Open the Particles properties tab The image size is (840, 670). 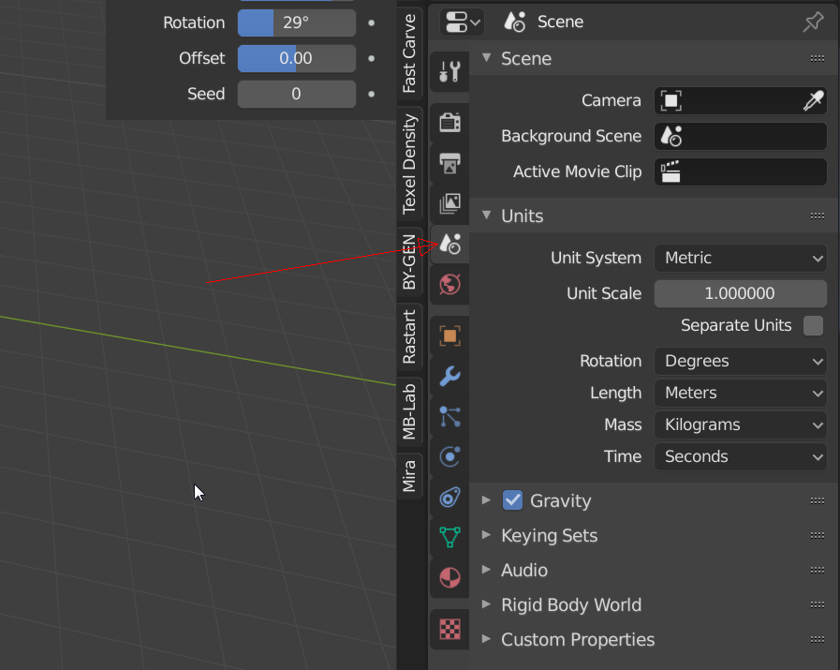[x=449, y=416]
